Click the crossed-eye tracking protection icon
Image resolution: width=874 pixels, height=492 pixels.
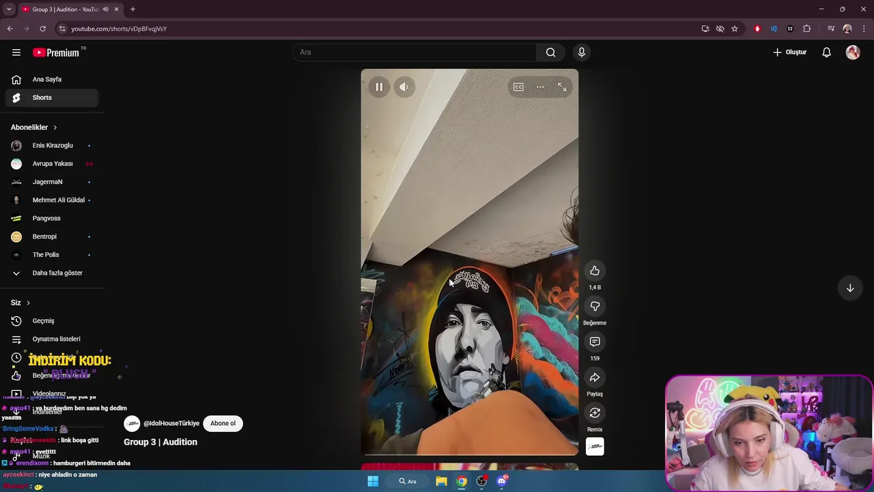pyautogui.click(x=720, y=29)
